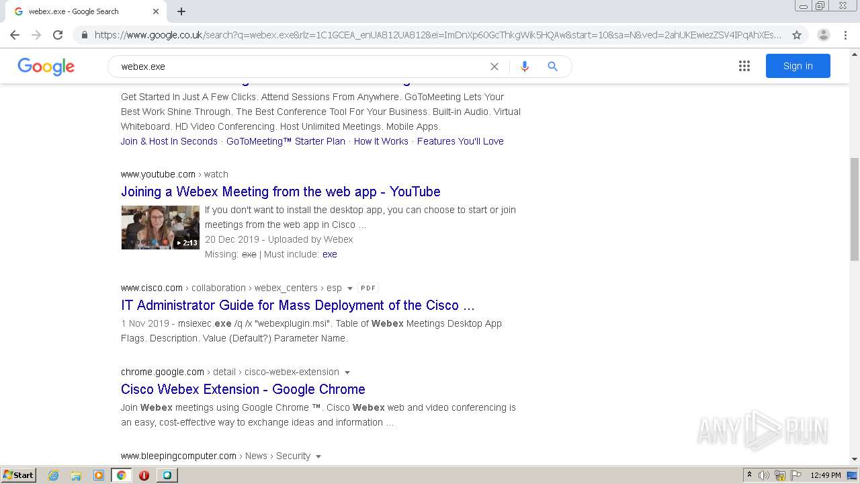Open the file explorer taskbar icon

coord(76,475)
